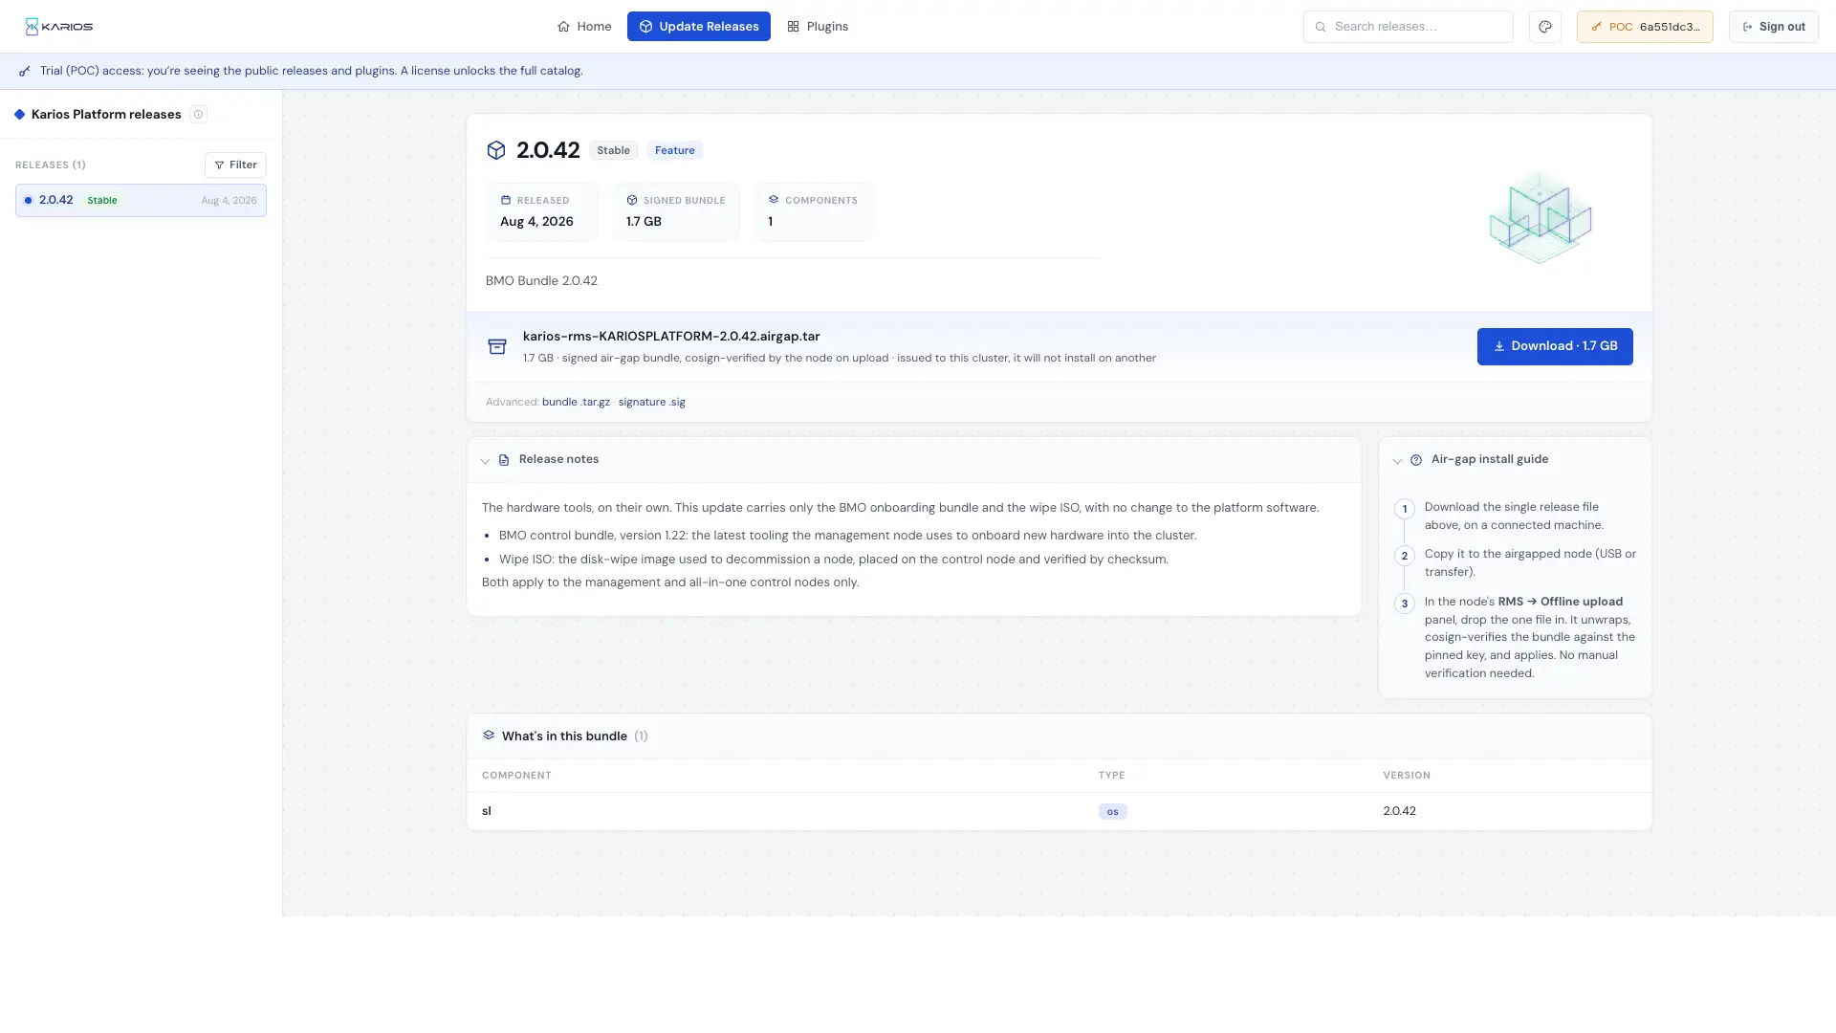The height and width of the screenshot is (1033, 1836).
Task: Open the POC 6a551dc3 license badge
Action: [1645, 27]
